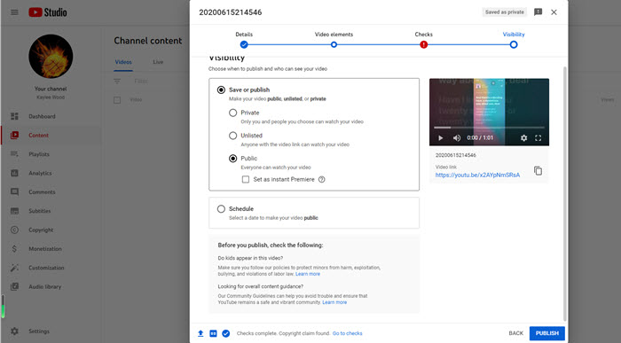Open Learn more about Community Guidelines
This screenshot has width=621, height=343.
(x=334, y=302)
